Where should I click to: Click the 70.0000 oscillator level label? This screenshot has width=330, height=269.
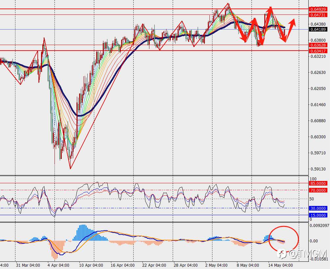click(318, 190)
